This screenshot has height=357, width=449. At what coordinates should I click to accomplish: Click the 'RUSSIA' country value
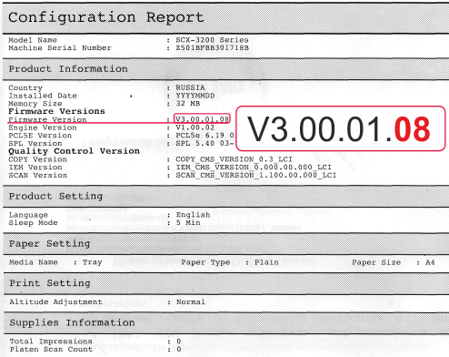coord(190,87)
